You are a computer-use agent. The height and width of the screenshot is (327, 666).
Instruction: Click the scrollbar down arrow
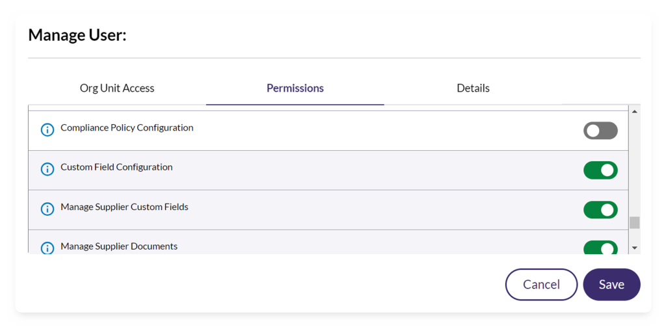tap(635, 248)
